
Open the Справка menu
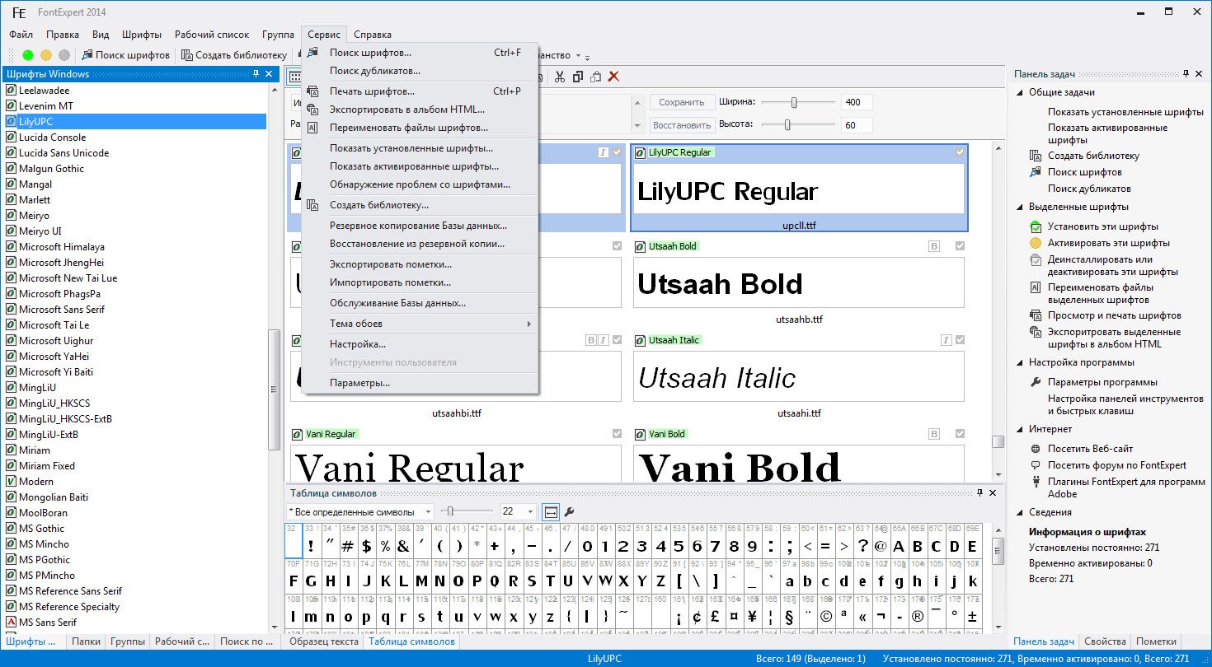[x=373, y=35]
